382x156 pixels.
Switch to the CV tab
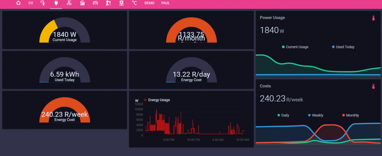[x=31, y=3]
